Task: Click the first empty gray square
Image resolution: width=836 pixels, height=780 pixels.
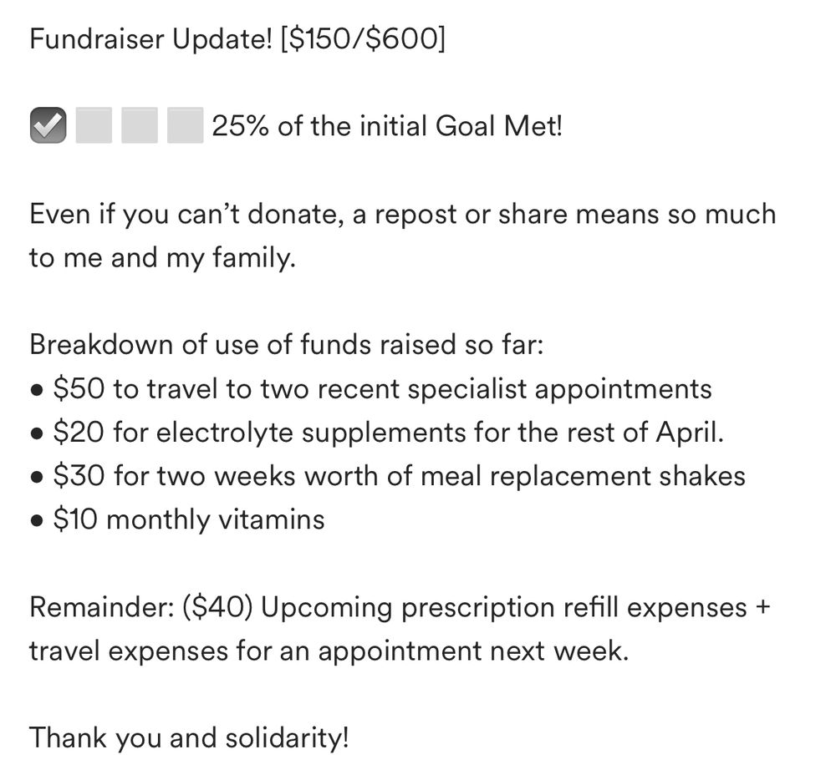Action: [x=94, y=125]
